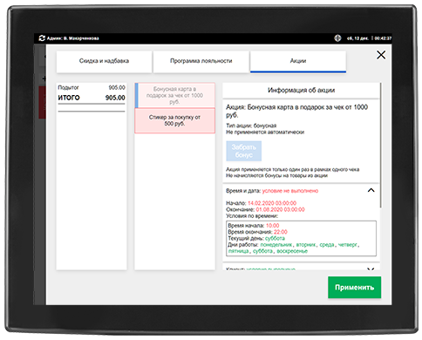Select Бонусная карта в подарок promotion
The width and height of the screenshot is (422, 340).
[175, 95]
